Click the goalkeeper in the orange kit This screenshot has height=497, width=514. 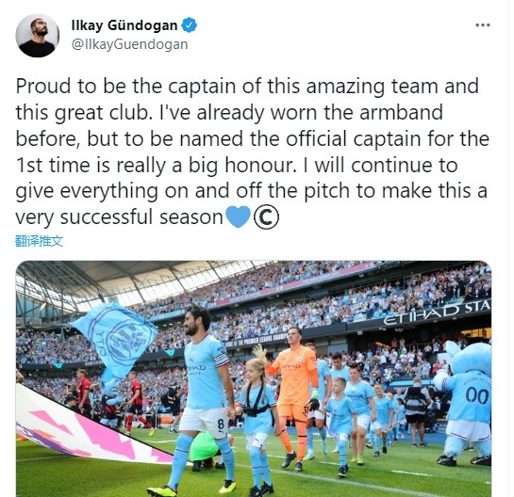[x=295, y=396]
